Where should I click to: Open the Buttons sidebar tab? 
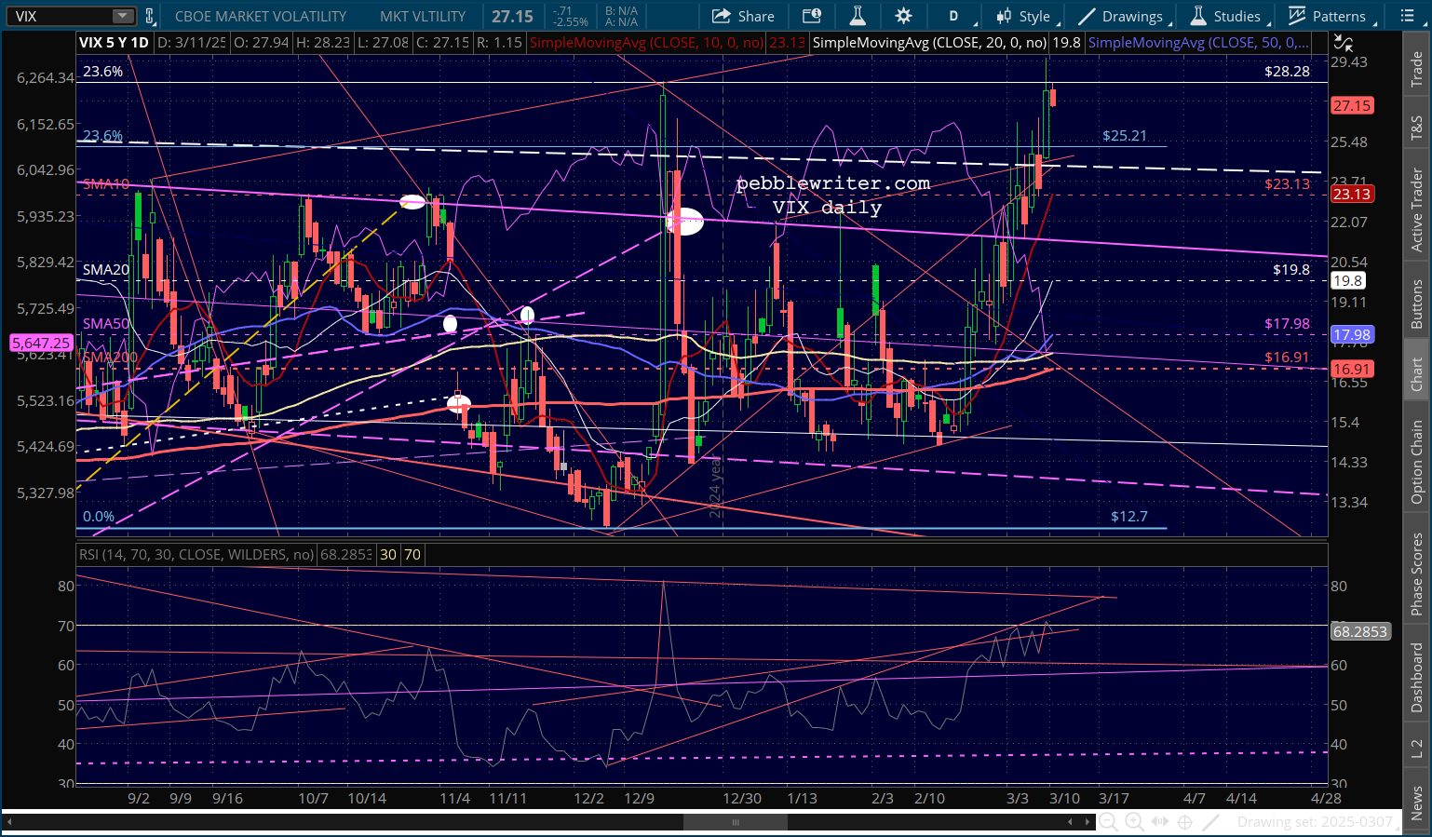pyautogui.click(x=1416, y=303)
